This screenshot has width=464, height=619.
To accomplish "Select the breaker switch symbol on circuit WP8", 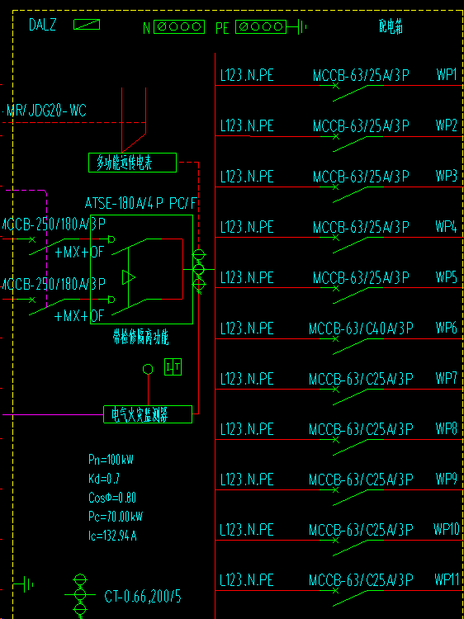I will coord(352,447).
